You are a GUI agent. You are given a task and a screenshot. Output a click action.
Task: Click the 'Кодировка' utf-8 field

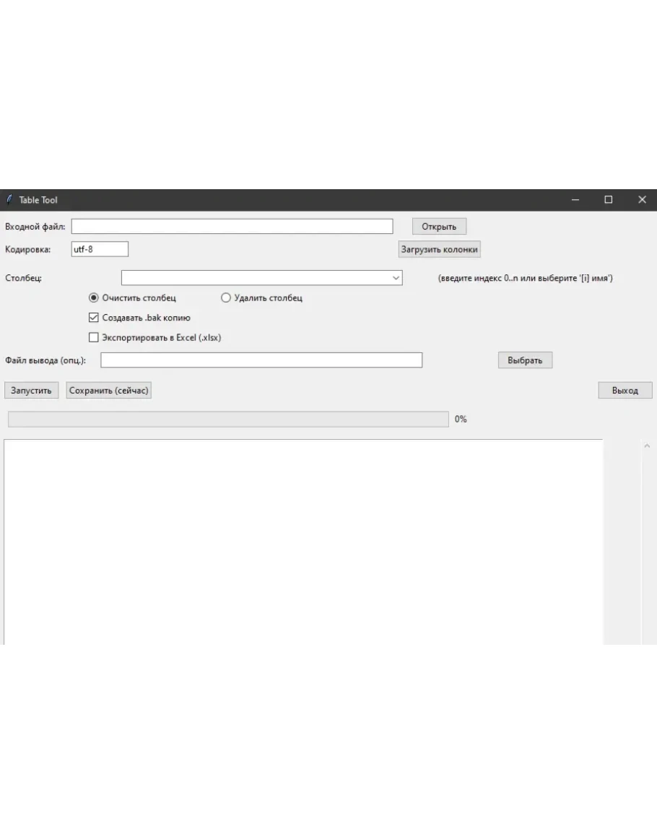pyautogui.click(x=100, y=249)
